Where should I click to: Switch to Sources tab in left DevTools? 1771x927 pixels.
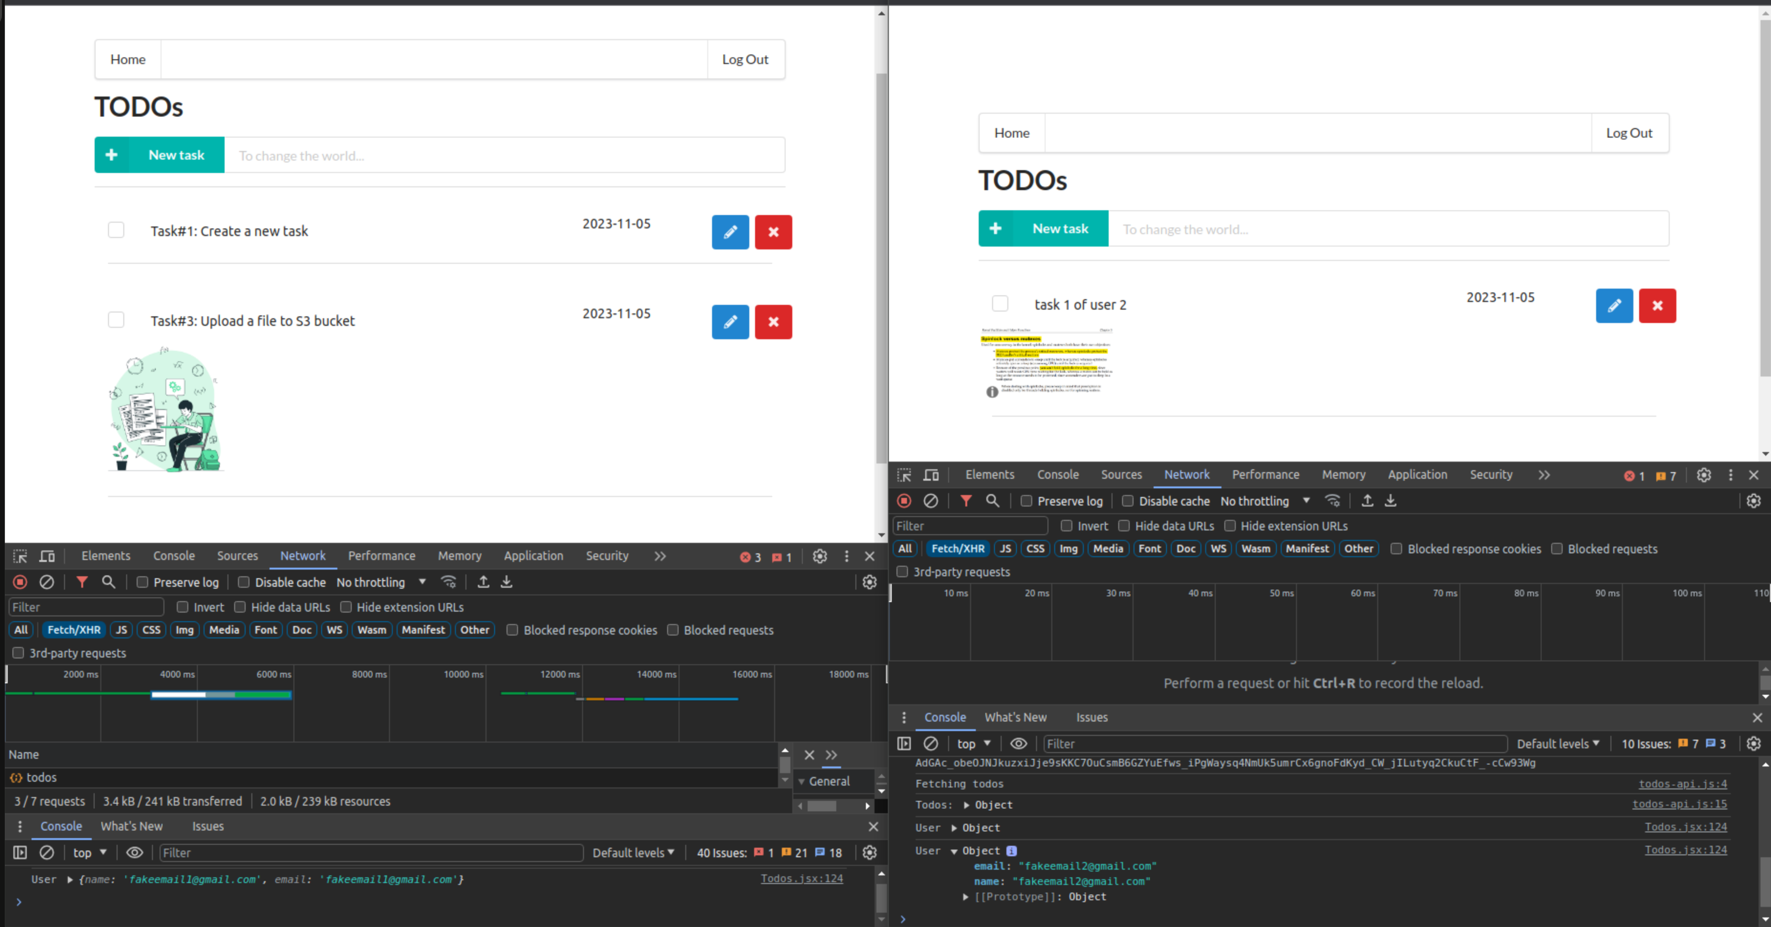click(x=237, y=556)
